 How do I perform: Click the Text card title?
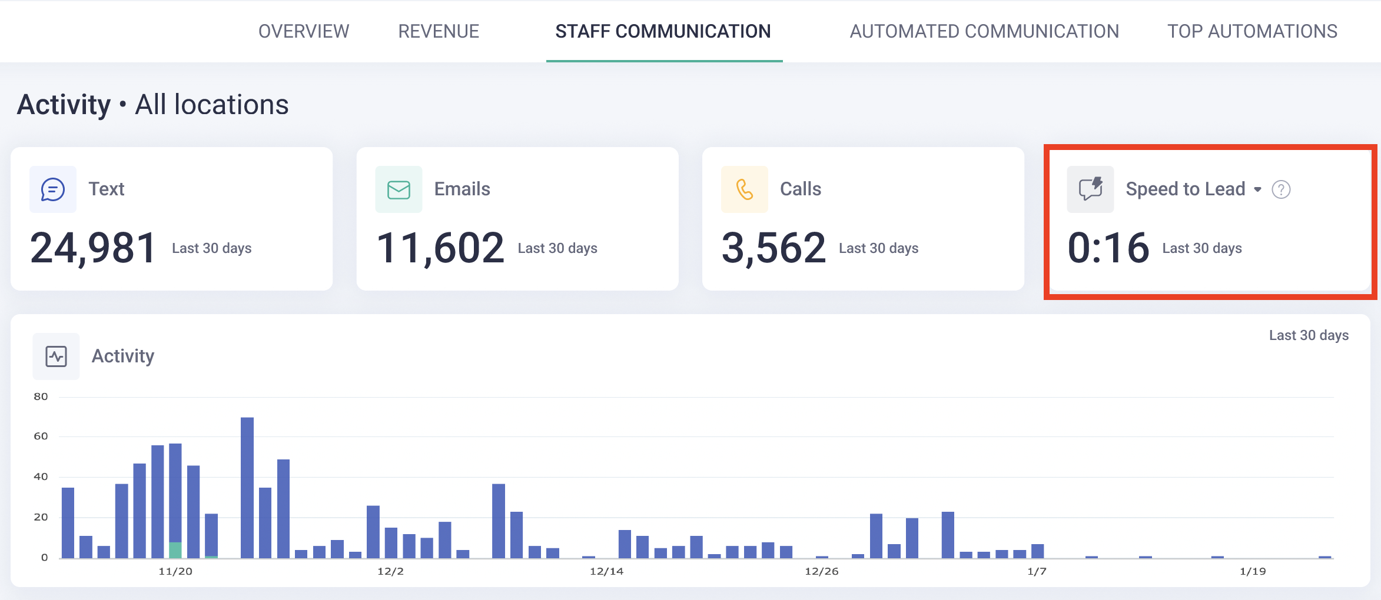pyautogui.click(x=107, y=189)
